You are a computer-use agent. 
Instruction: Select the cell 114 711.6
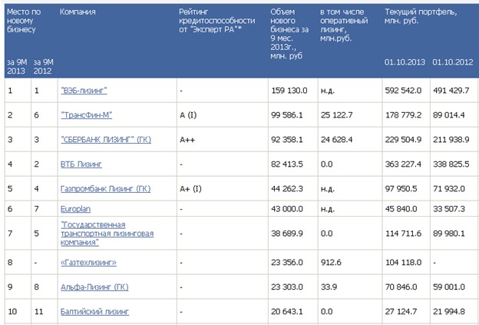(x=403, y=234)
